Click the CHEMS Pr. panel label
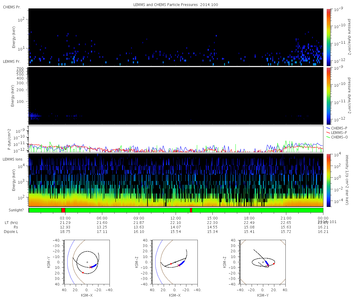The width and height of the screenshot is (359, 299). [12, 7]
